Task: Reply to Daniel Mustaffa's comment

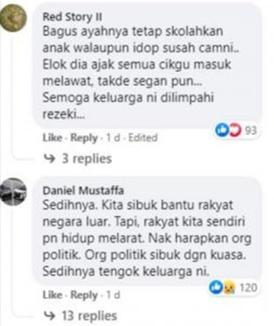Action: [x=84, y=295]
